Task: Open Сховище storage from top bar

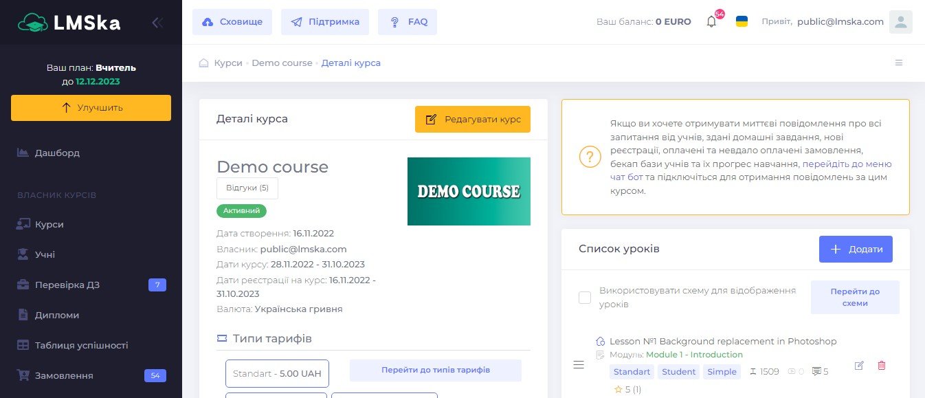Action: pyautogui.click(x=232, y=22)
